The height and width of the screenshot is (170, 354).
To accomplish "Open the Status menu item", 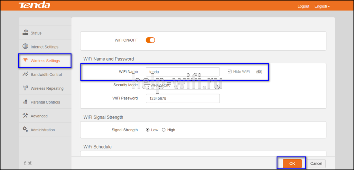I will coord(45,33).
